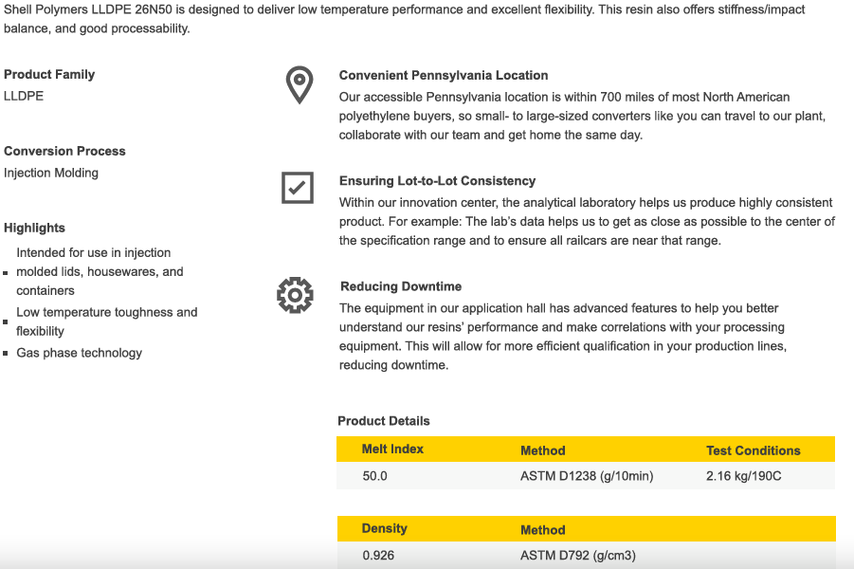Click the Ensuring Lot-to-Lot Consistency heading
The width and height of the screenshot is (854, 569).
pyautogui.click(x=437, y=181)
